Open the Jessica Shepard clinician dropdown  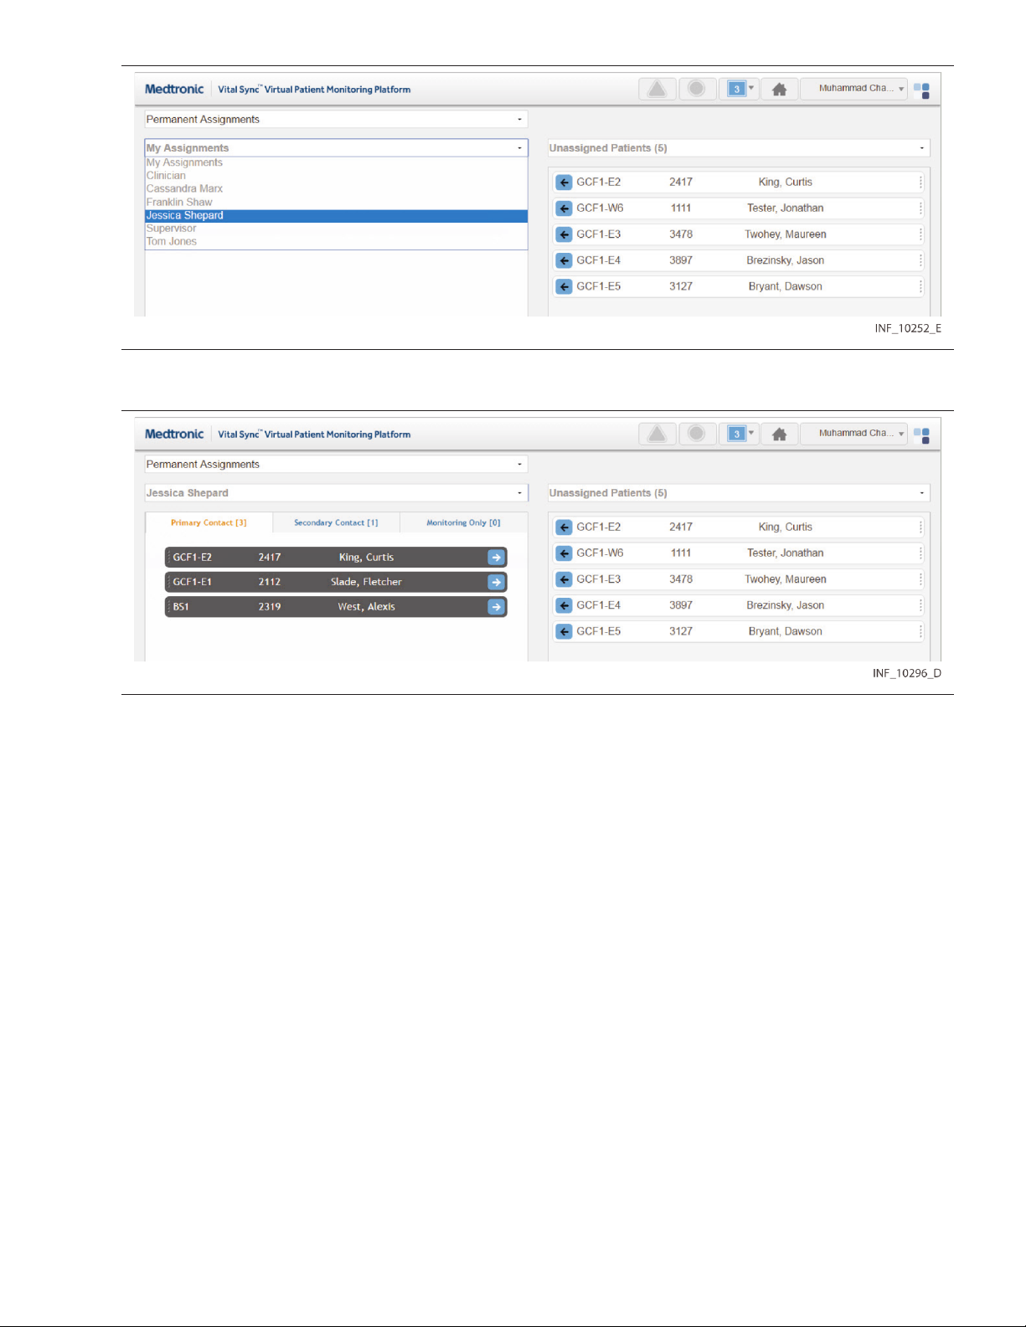[337, 493]
